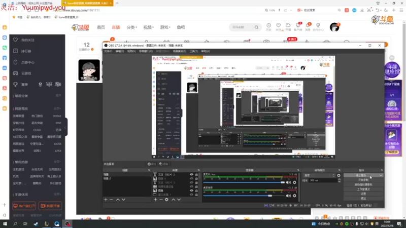Toggle lock on the 图像 source
The width and height of the screenshot is (406, 228).
[196, 191]
